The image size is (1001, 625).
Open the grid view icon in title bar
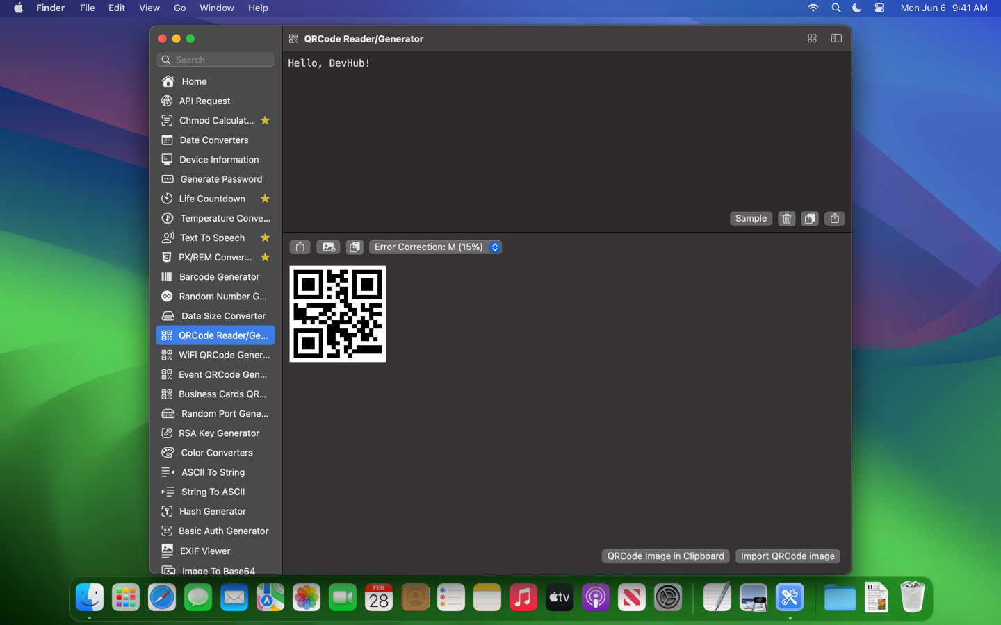click(812, 39)
